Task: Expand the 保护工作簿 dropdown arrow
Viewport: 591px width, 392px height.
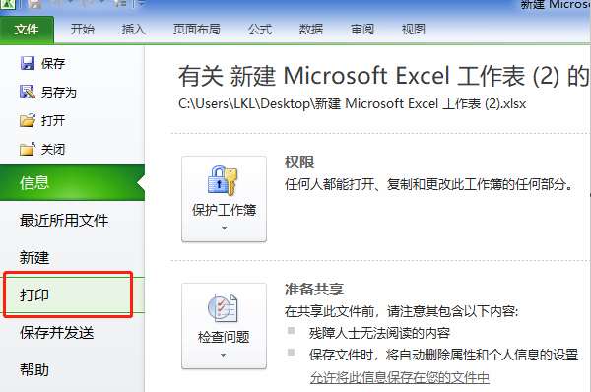Action: (x=224, y=229)
